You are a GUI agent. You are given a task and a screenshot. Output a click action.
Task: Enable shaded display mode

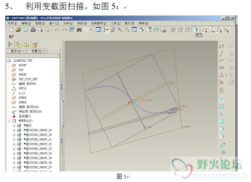(x=195, y=30)
